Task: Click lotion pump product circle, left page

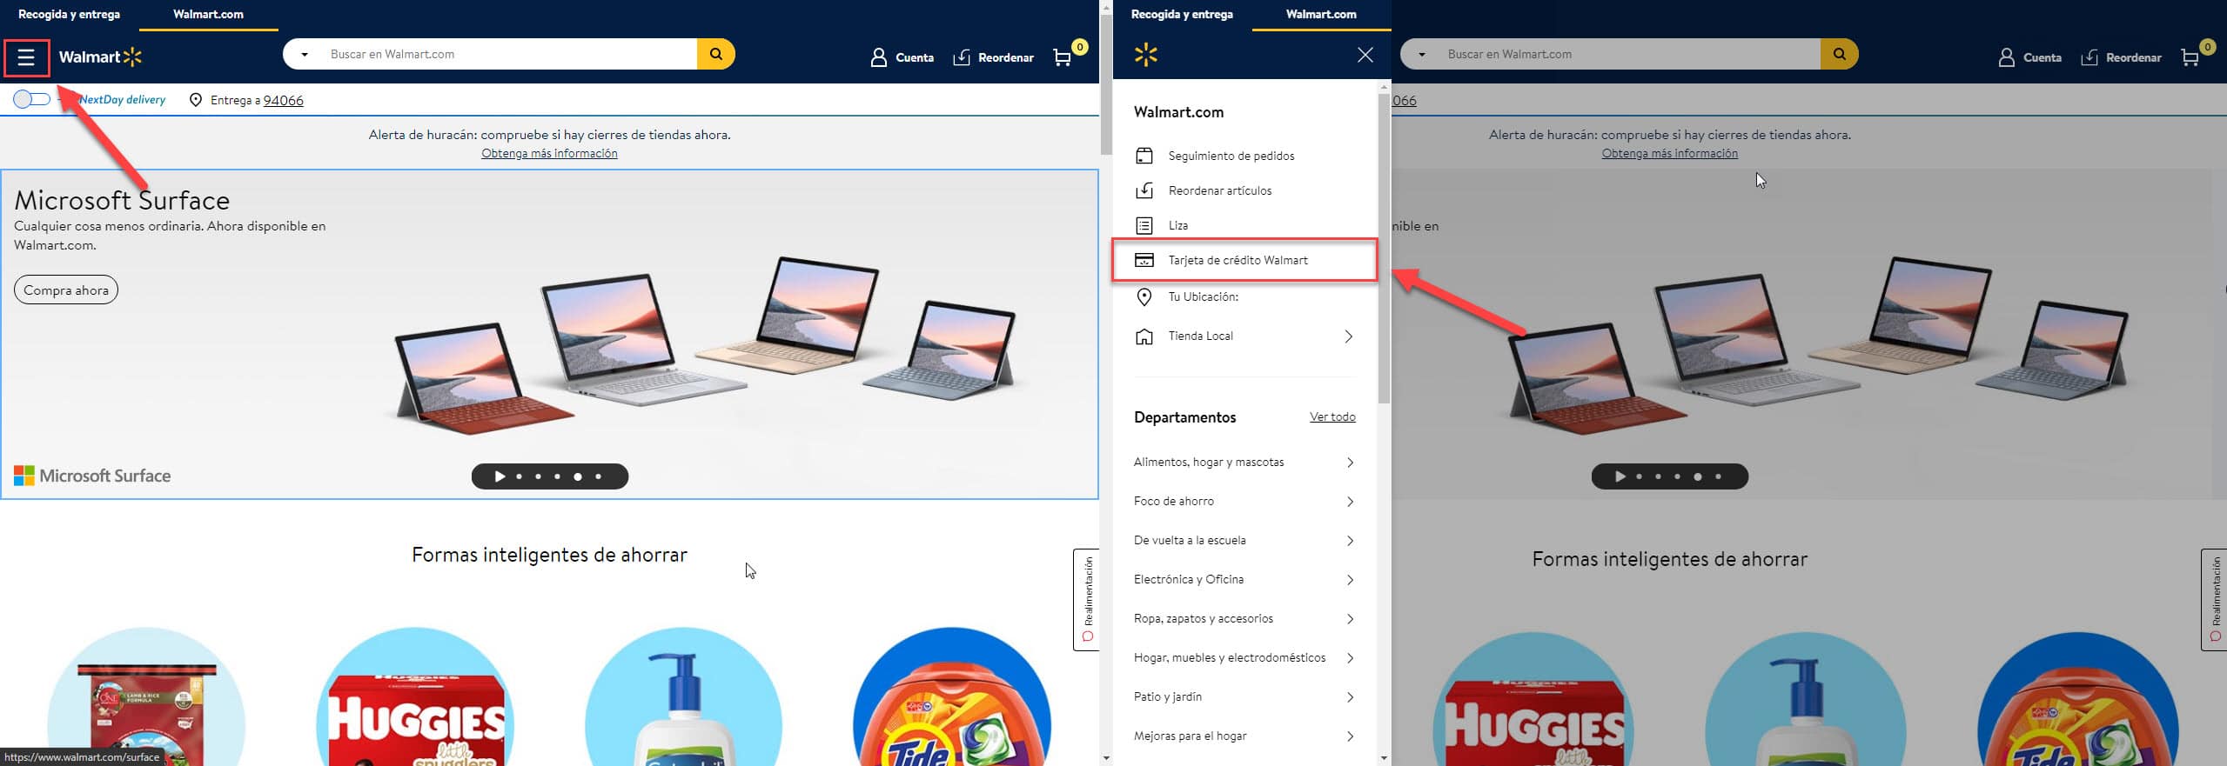Action: 684,697
